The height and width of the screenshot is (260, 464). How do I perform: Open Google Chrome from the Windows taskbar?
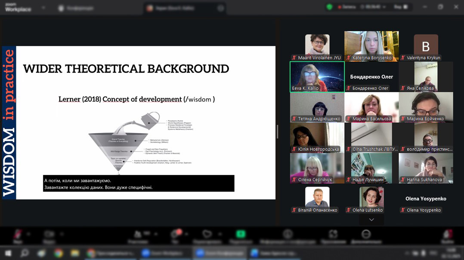[58, 254]
